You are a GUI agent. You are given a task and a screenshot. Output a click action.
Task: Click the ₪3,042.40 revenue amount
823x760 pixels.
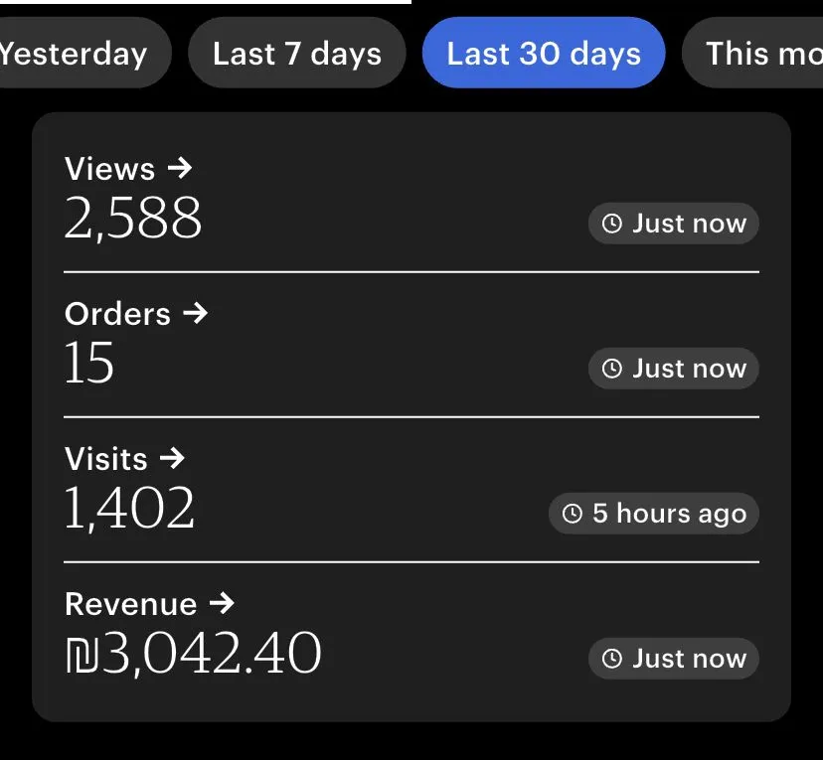pyautogui.click(x=194, y=654)
